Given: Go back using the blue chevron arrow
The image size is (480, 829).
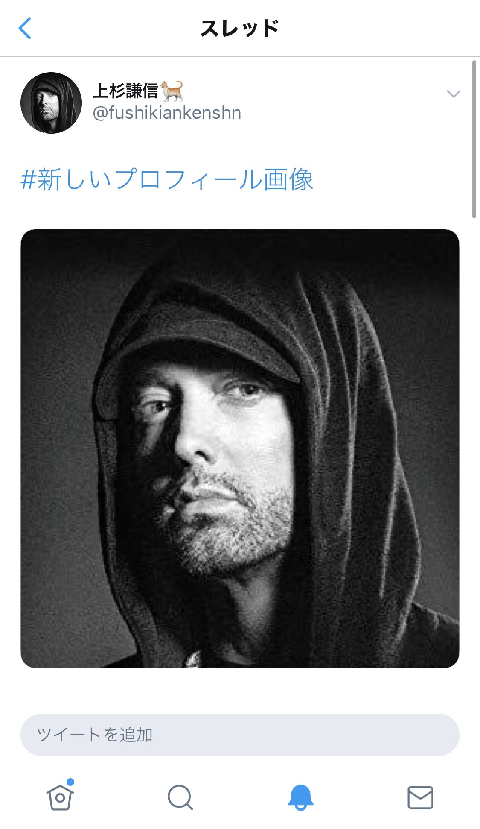Looking at the screenshot, I should 25,28.
